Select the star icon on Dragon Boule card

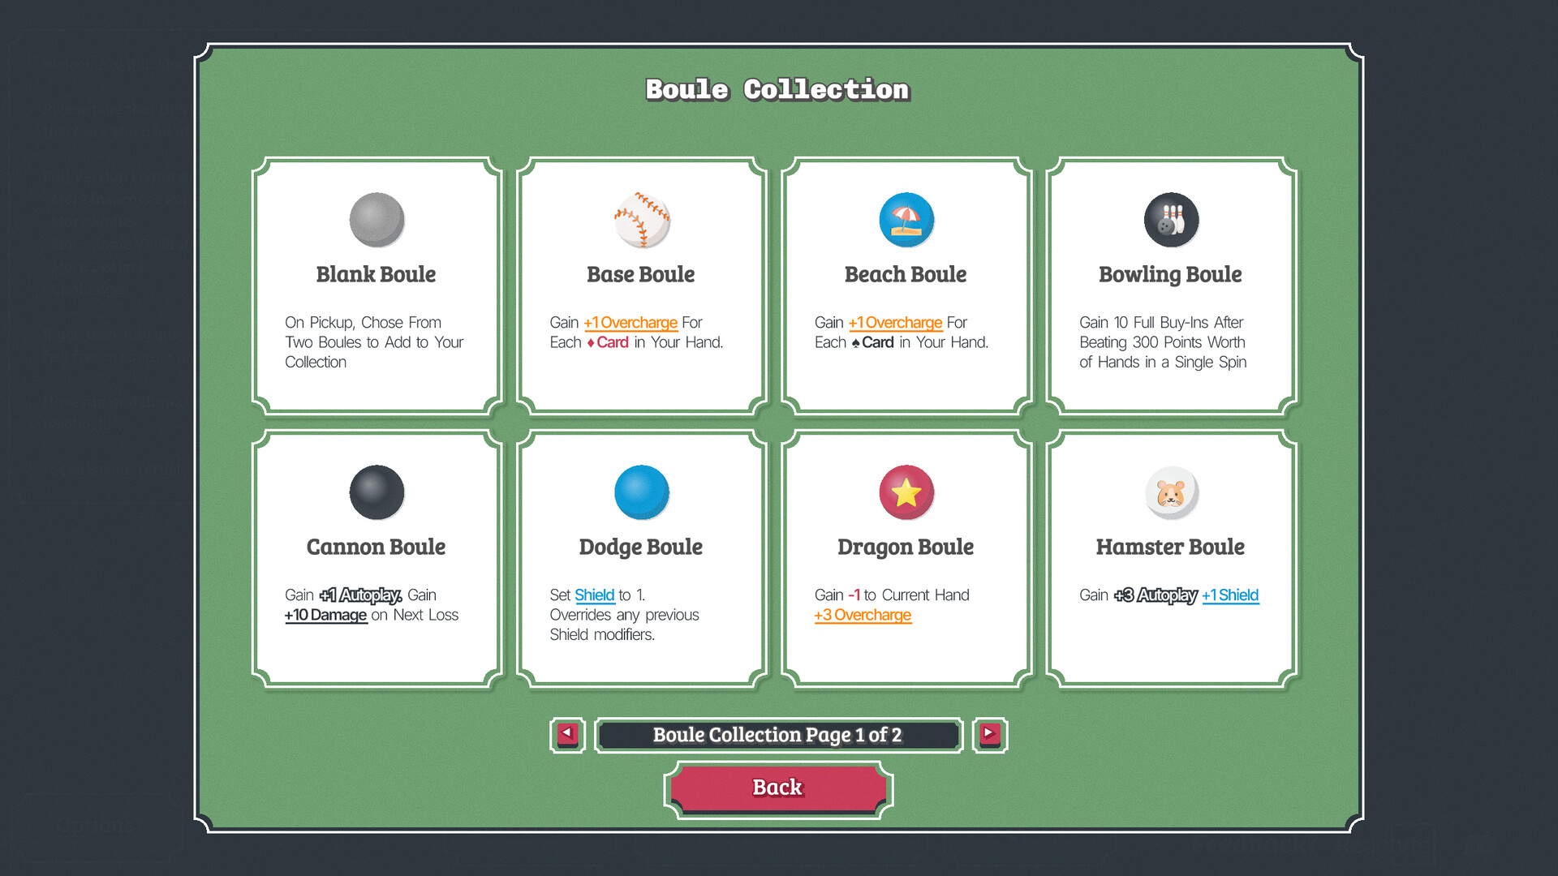[x=906, y=492]
